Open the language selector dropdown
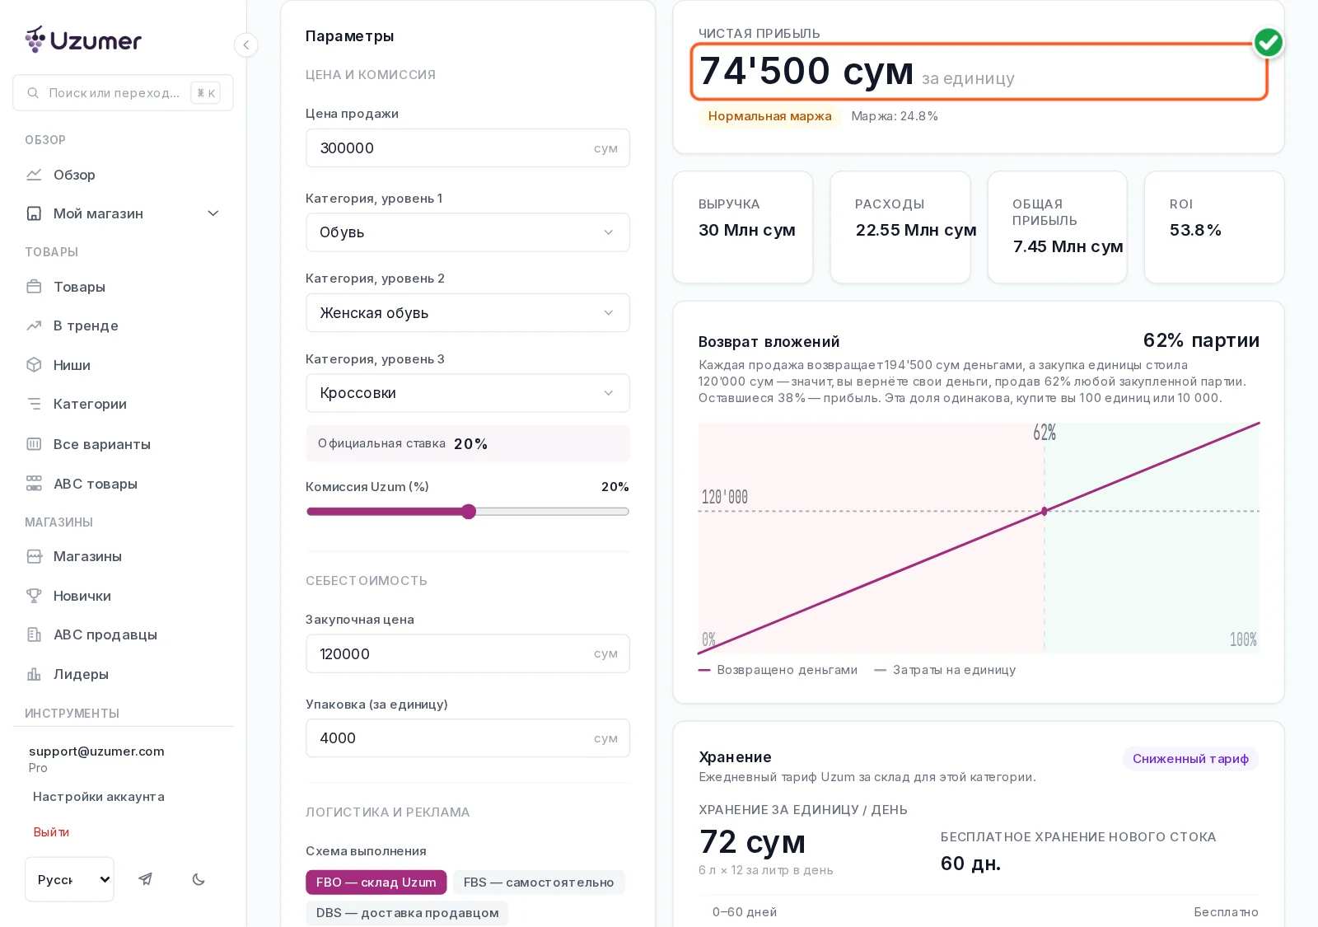Screen dimensions: 1318x927 click(x=69, y=879)
